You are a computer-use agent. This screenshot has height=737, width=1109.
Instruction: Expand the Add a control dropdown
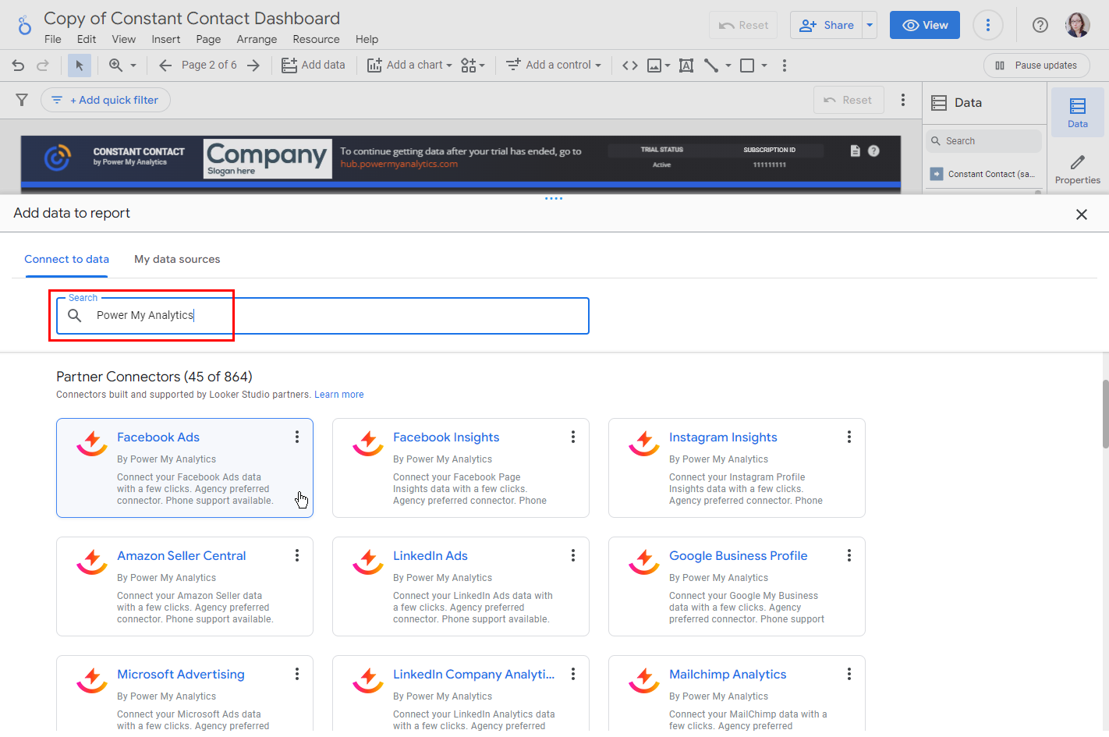(554, 66)
